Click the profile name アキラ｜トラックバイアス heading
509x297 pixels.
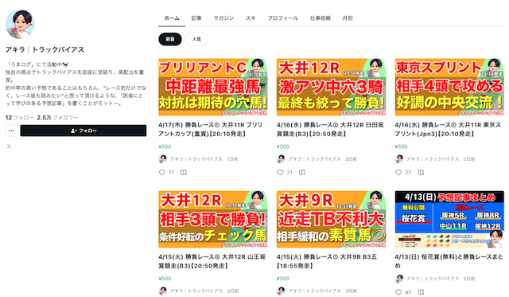pos(45,49)
